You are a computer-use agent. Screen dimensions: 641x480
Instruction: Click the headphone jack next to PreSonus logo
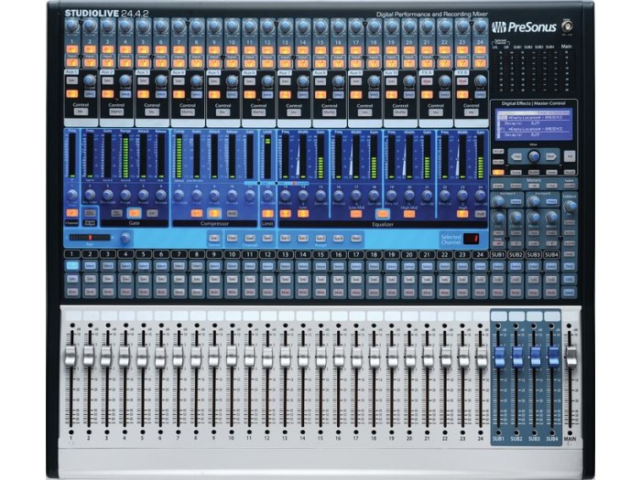(568, 27)
